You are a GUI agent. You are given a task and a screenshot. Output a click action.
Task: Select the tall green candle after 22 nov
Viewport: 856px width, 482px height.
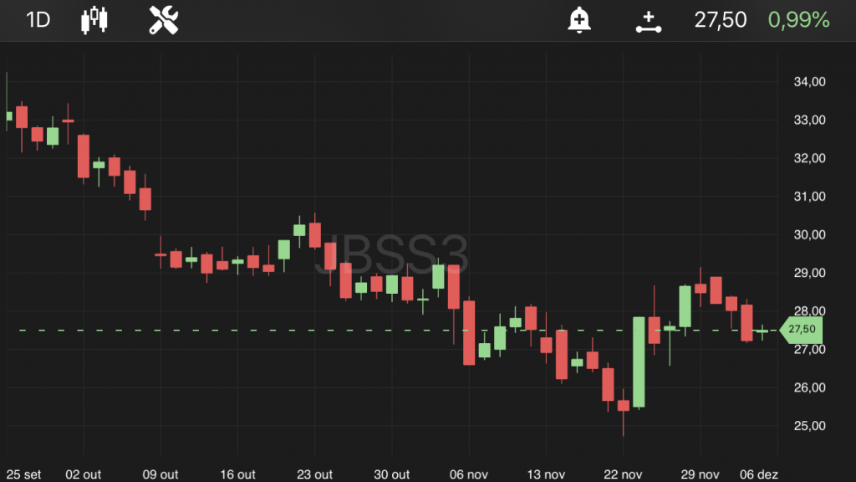click(x=639, y=361)
